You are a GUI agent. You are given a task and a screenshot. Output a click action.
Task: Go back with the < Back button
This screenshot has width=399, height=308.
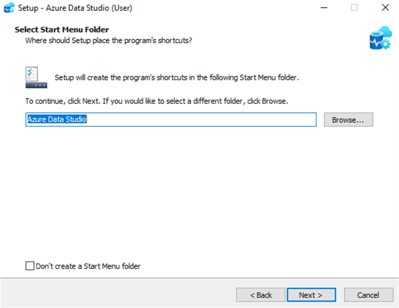pos(260,295)
